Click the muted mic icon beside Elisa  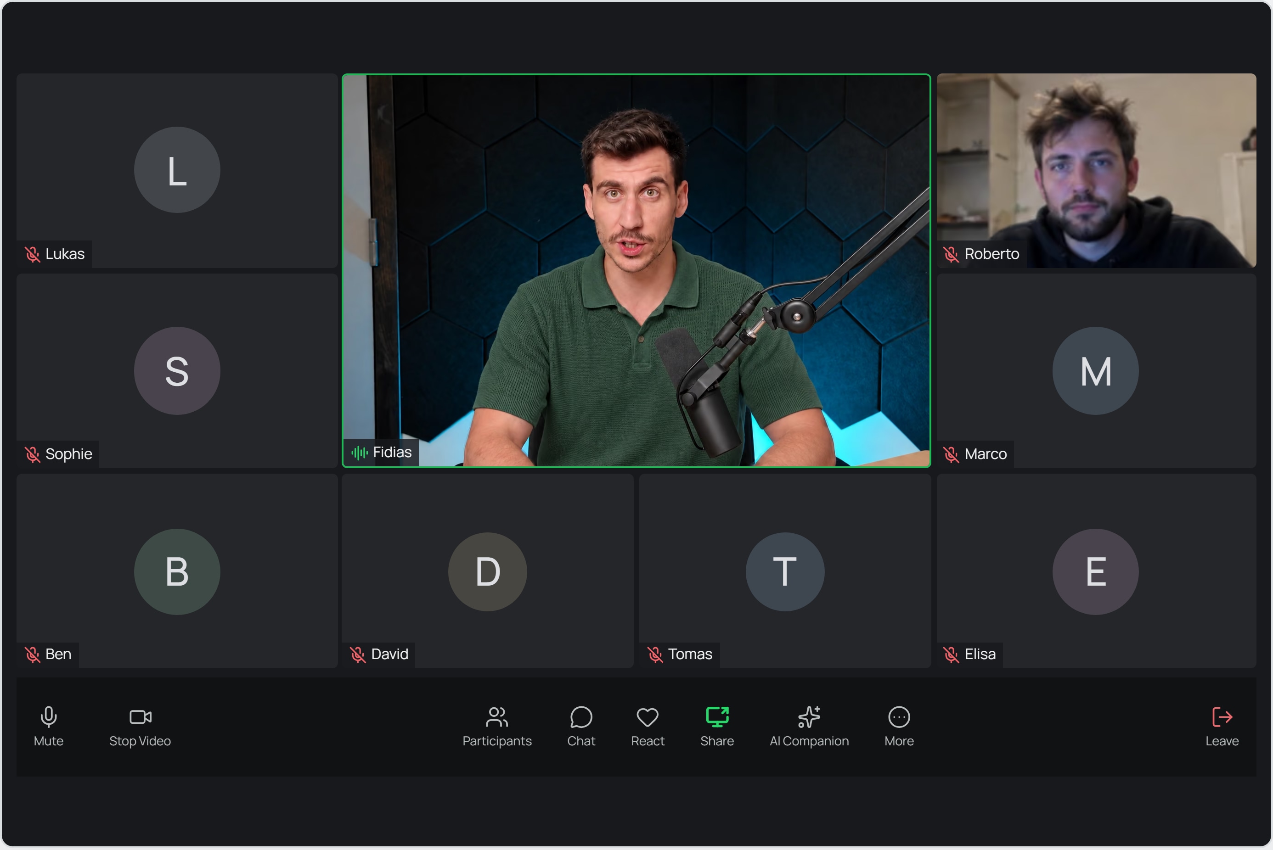(951, 654)
